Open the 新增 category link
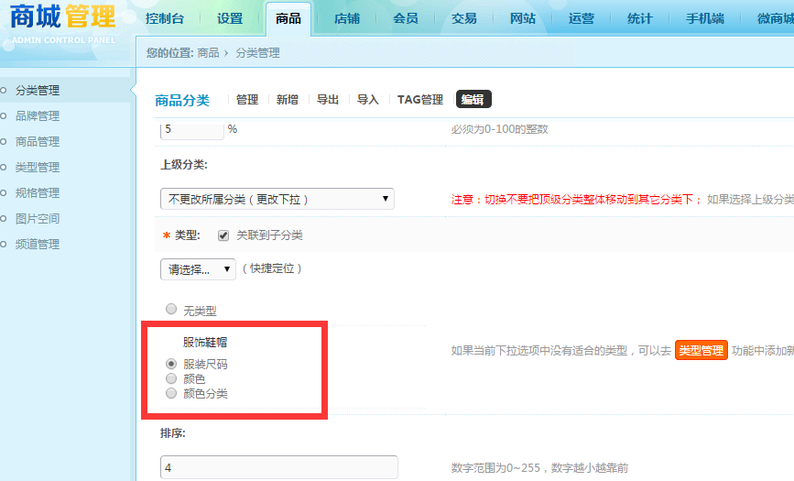The width and height of the screenshot is (794, 481). tap(288, 99)
